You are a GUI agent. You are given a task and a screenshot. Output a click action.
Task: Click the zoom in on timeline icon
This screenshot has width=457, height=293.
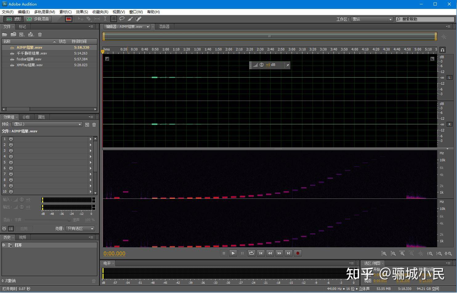coord(402,253)
